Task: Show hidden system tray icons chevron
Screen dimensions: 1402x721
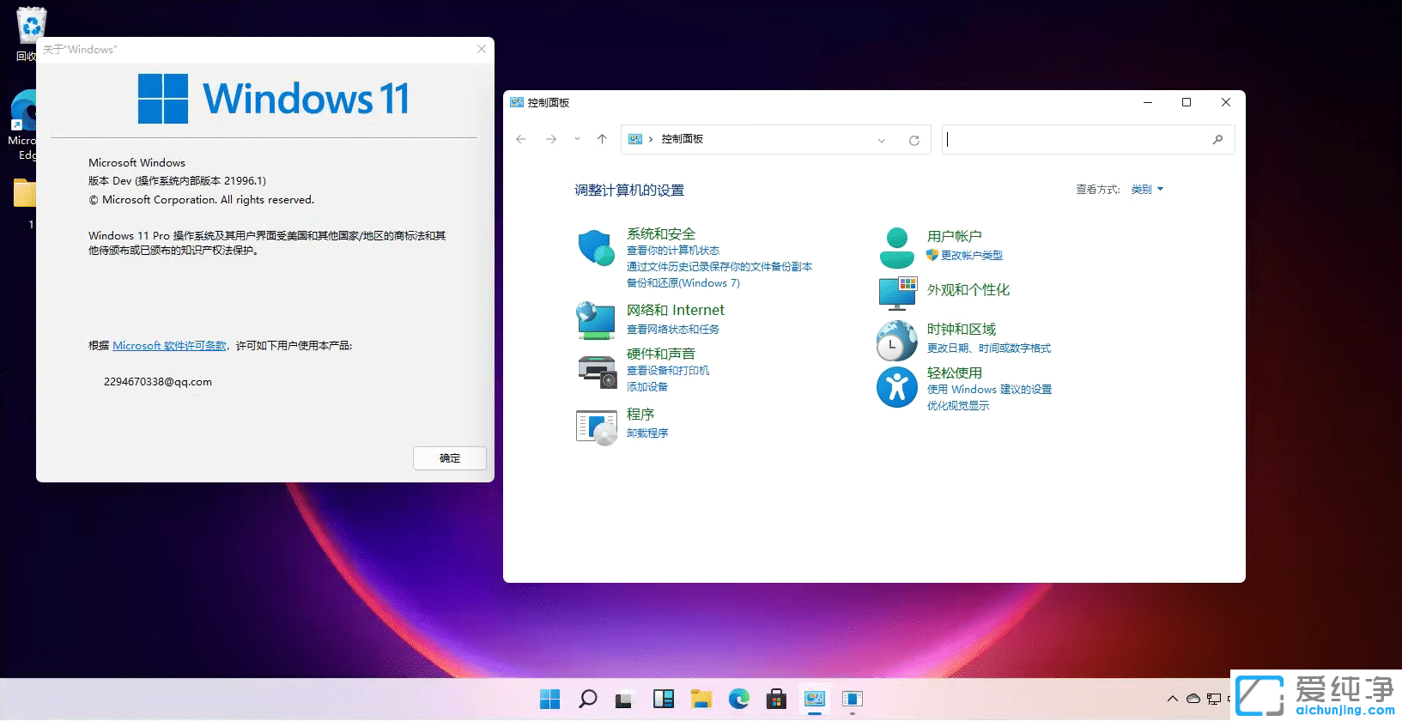Action: pyautogui.click(x=1172, y=699)
